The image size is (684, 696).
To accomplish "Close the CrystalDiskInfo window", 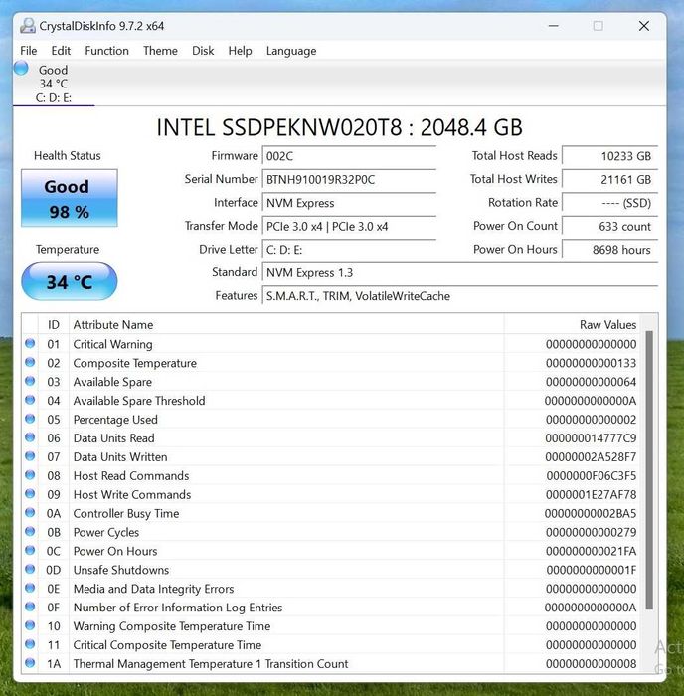I will pyautogui.click(x=644, y=26).
